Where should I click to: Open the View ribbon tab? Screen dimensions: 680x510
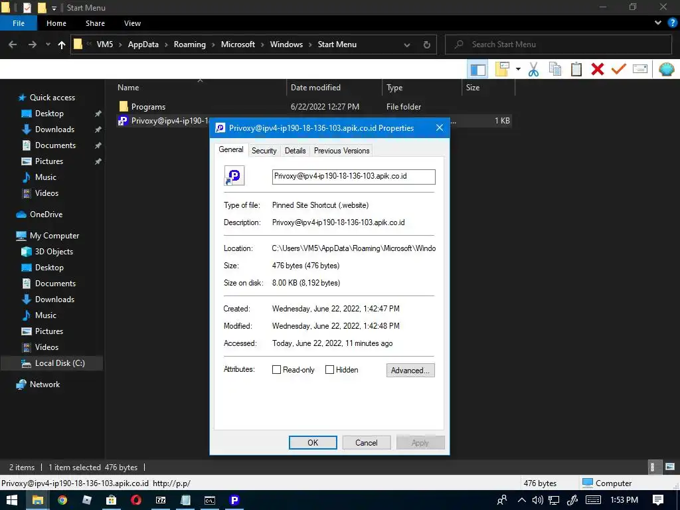tap(132, 23)
